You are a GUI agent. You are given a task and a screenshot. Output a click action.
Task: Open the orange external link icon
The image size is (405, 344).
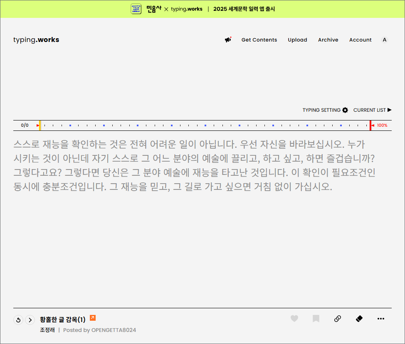(x=93, y=318)
